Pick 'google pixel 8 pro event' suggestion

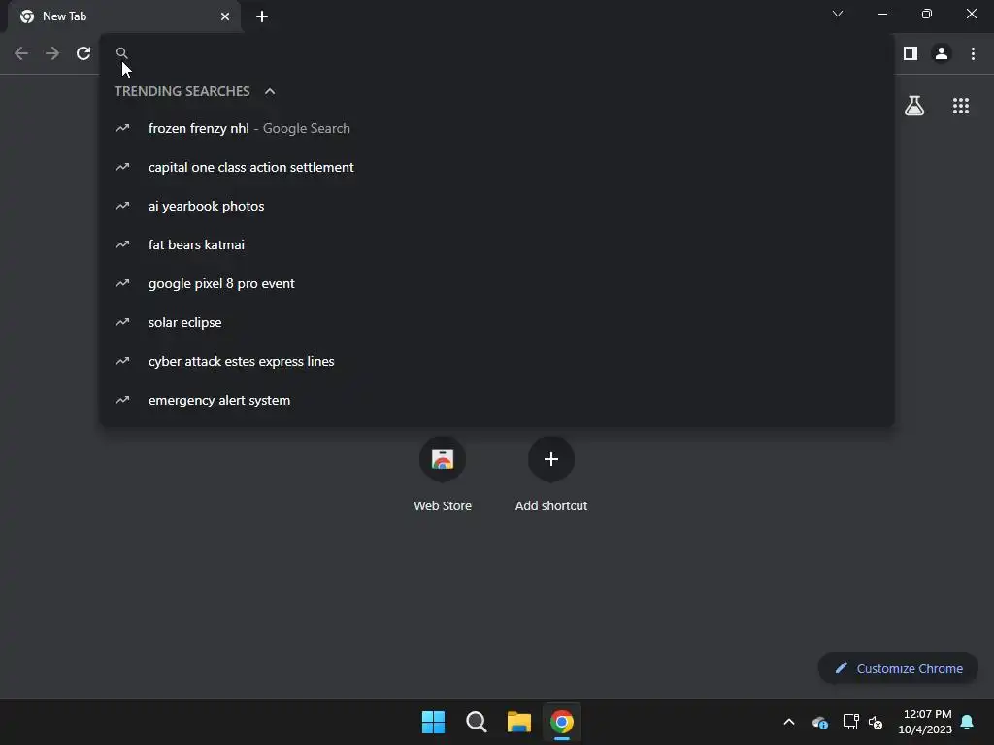pos(497,284)
